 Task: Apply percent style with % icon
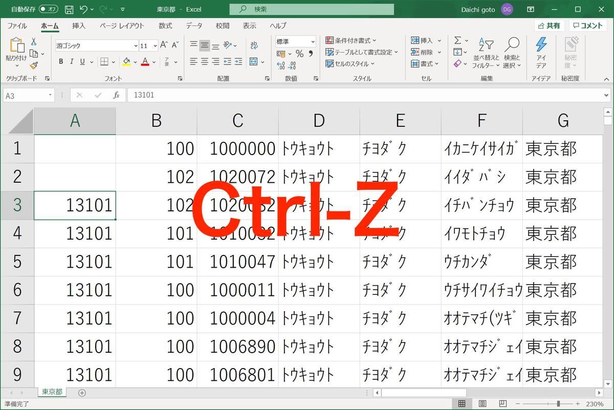pos(299,54)
